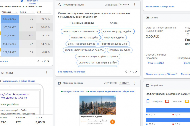The width and height of the screenshot is (190, 126).
Task: Click the Устройства devices icon
Action: tap(148, 85)
